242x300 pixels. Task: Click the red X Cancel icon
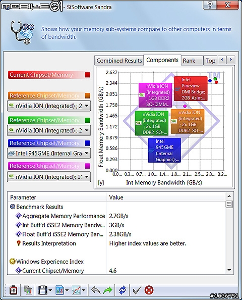[149, 290]
